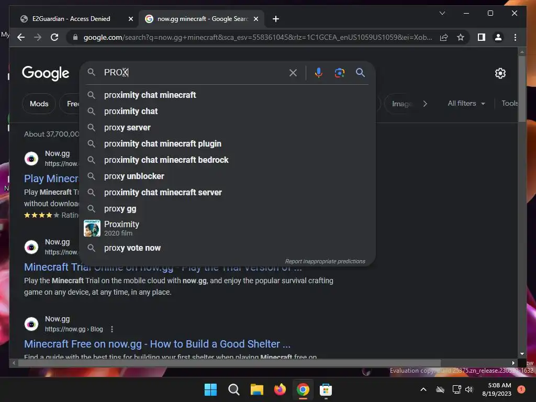Open the tab search chevron
The image size is (536, 402).
coord(442,13)
